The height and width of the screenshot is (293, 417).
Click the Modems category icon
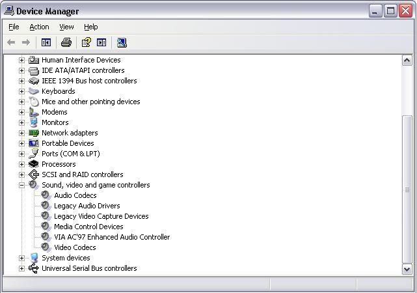pos(34,112)
